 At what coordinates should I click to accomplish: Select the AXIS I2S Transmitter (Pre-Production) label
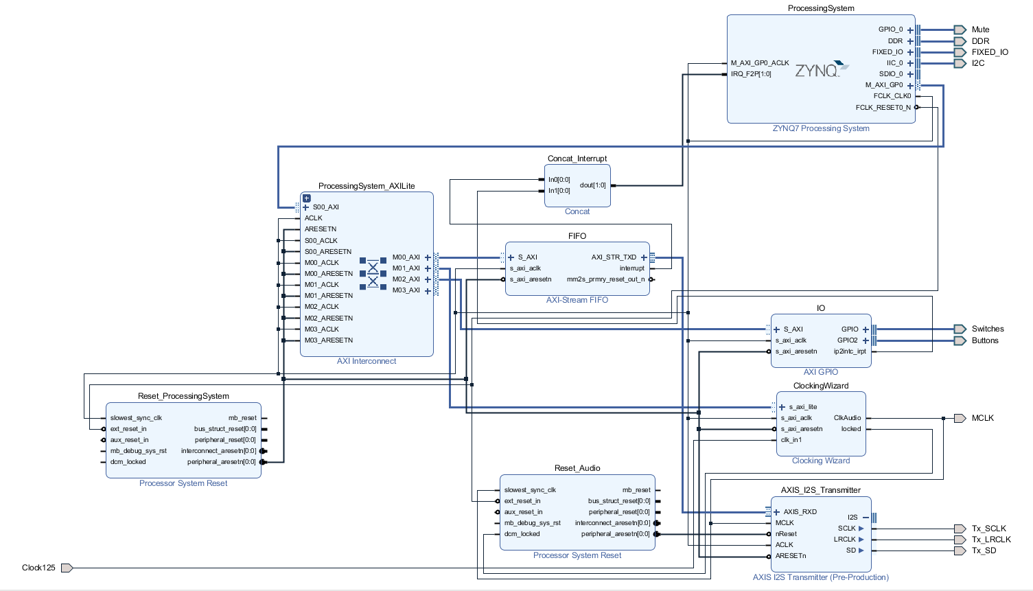[821, 577]
